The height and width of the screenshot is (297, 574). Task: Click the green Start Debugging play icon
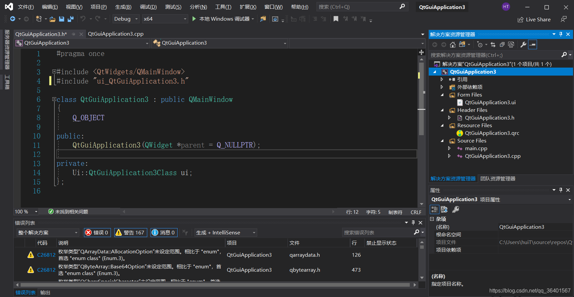(x=194, y=19)
